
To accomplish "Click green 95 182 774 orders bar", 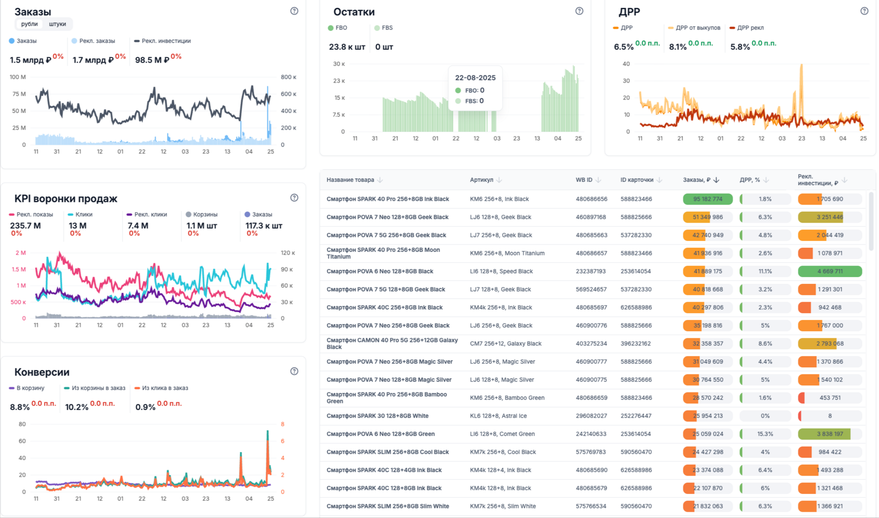I will pos(707,199).
